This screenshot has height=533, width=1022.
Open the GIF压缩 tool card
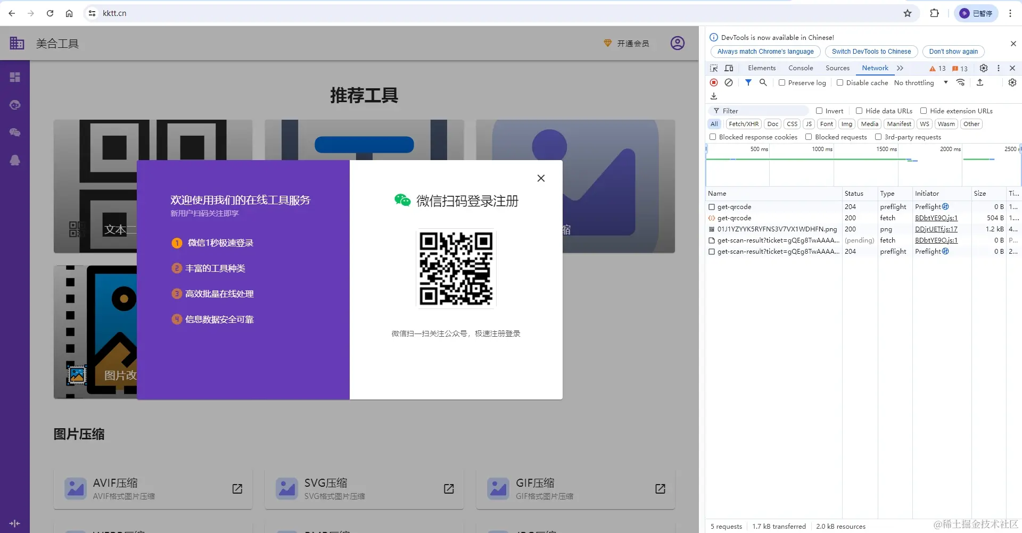point(575,489)
